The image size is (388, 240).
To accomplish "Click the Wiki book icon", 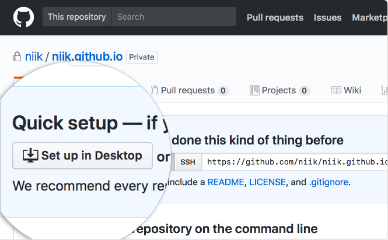I will coord(336,90).
